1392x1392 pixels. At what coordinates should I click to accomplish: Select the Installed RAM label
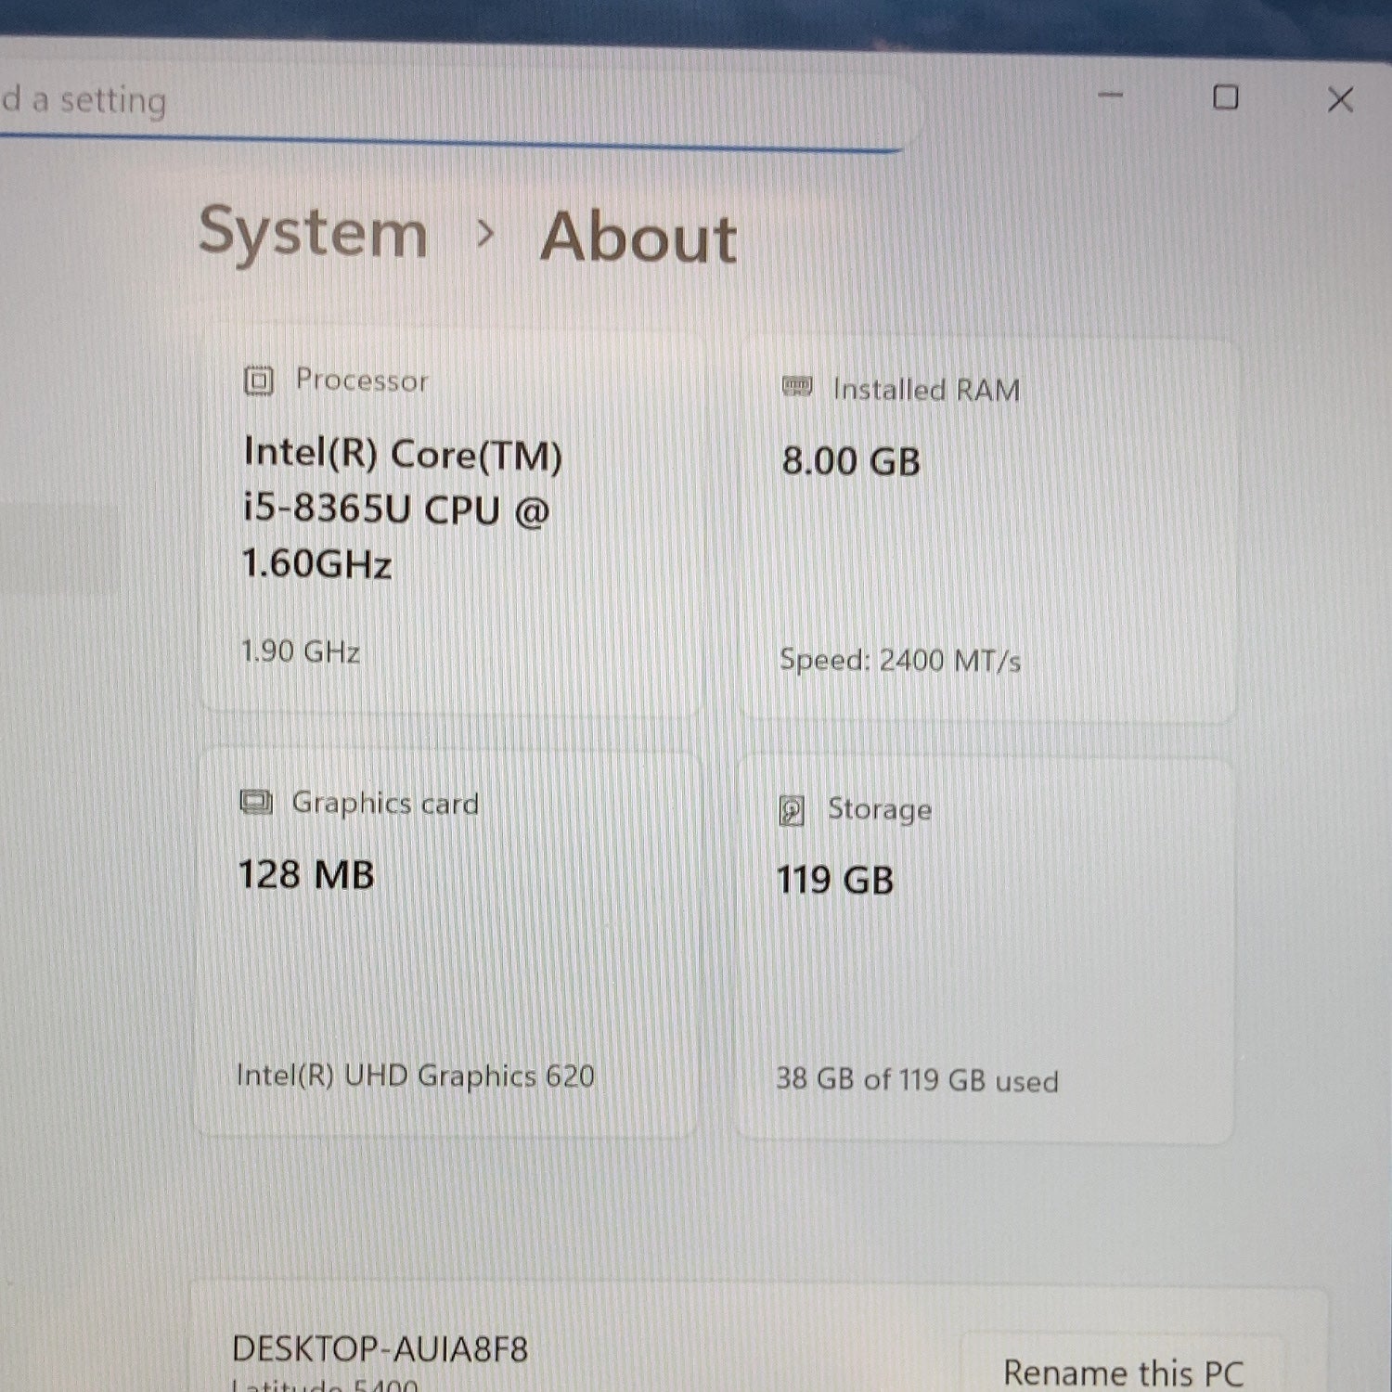tap(926, 390)
